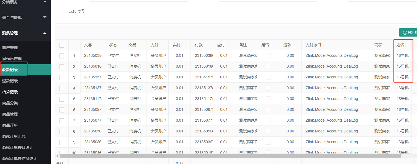The width and height of the screenshot is (417, 164).
Task: Click the 支付时间 input field
Action: pos(139,11)
